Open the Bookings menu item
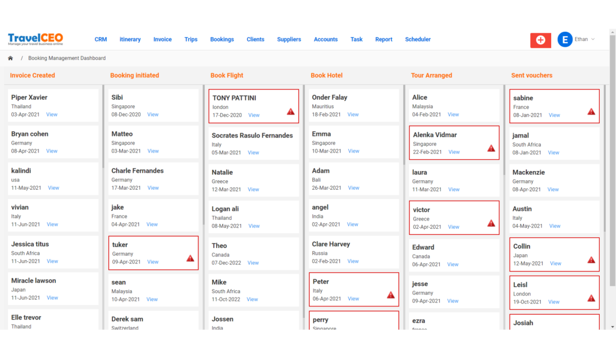 click(222, 39)
